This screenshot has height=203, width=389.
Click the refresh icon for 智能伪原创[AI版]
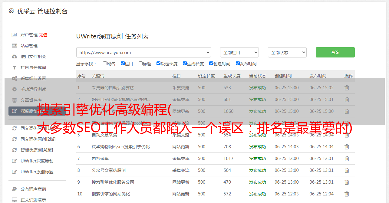click(14, 150)
